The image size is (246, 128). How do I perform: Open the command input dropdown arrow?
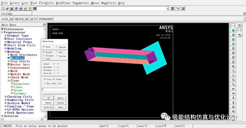[x=167, y=9]
